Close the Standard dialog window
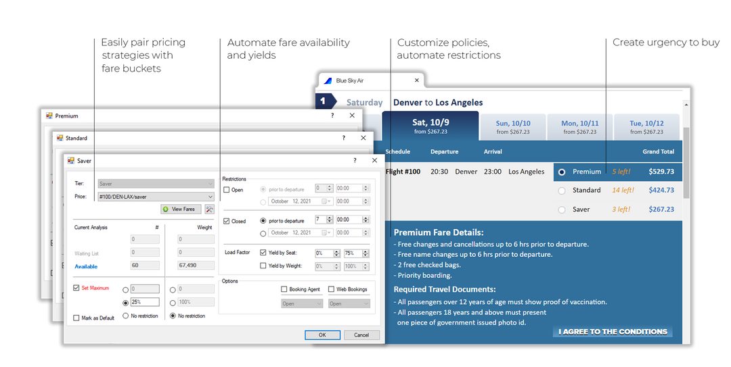This screenshot has width=731, height=367. (363, 138)
